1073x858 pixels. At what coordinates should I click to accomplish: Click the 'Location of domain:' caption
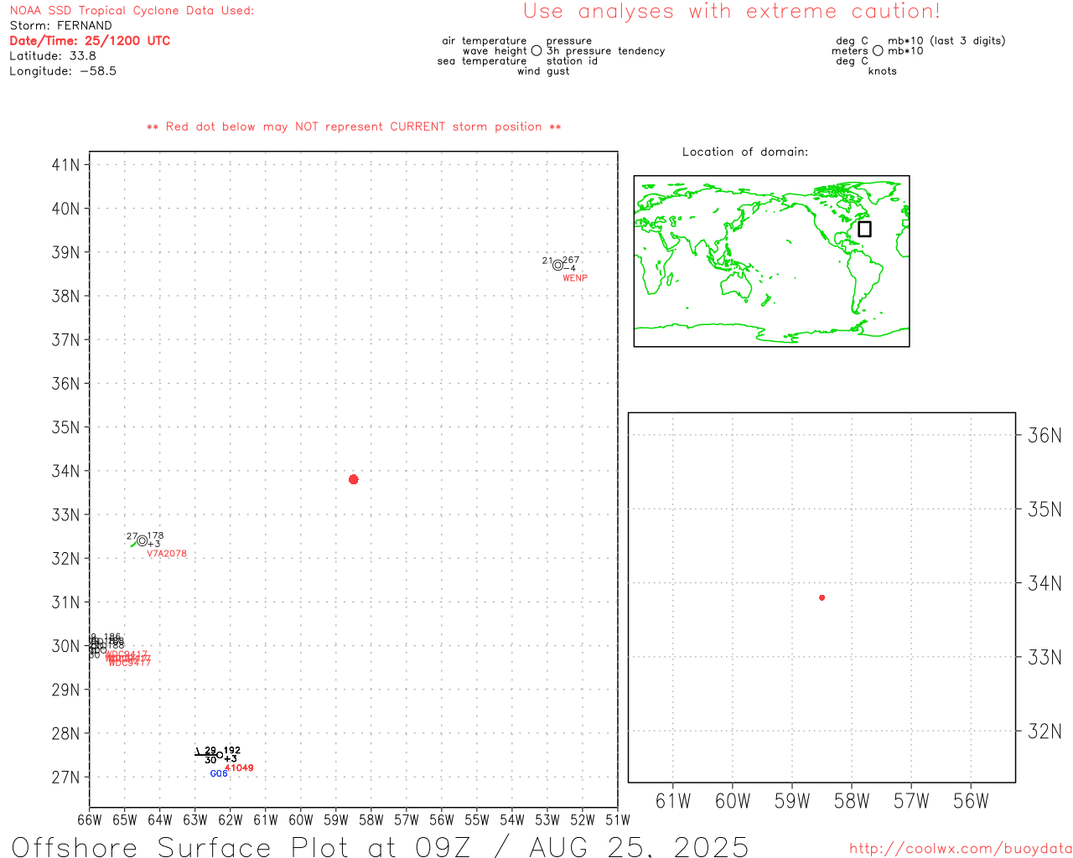[x=745, y=152]
